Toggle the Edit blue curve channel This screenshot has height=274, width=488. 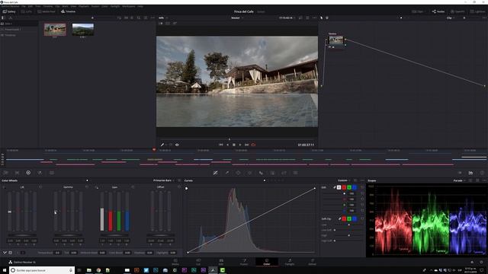coord(355,187)
